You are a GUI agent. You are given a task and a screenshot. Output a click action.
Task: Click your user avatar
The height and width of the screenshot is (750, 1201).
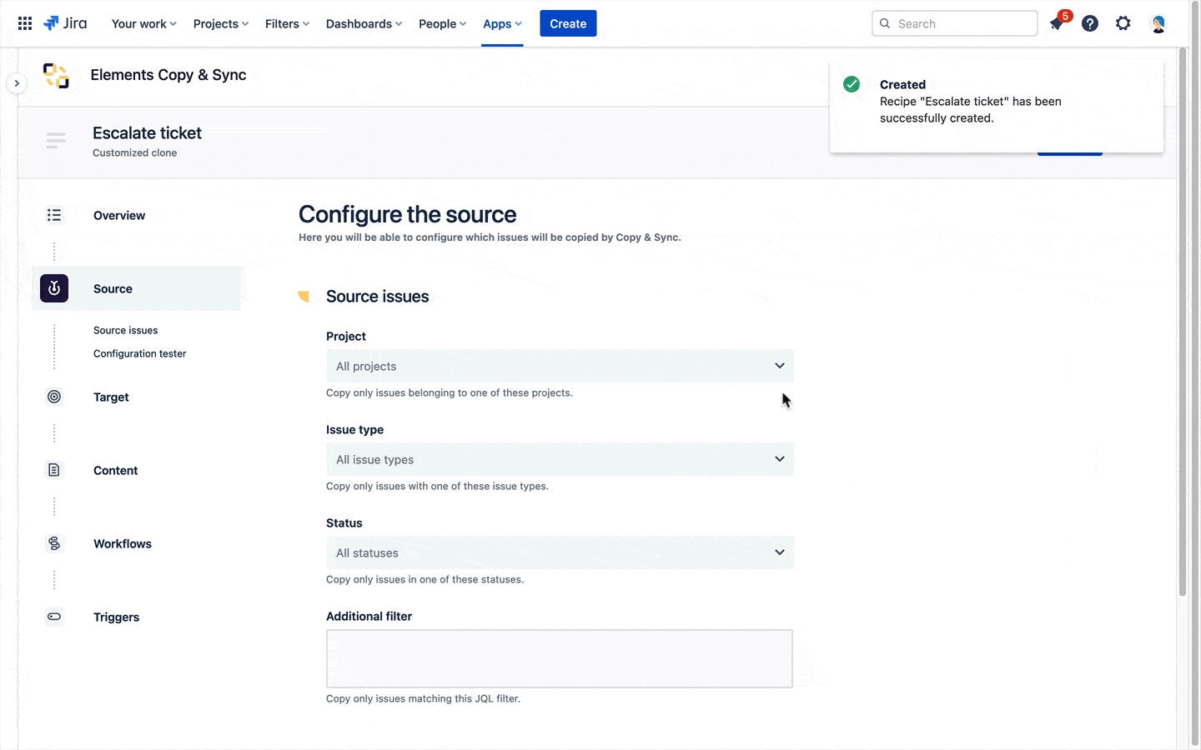coord(1158,23)
